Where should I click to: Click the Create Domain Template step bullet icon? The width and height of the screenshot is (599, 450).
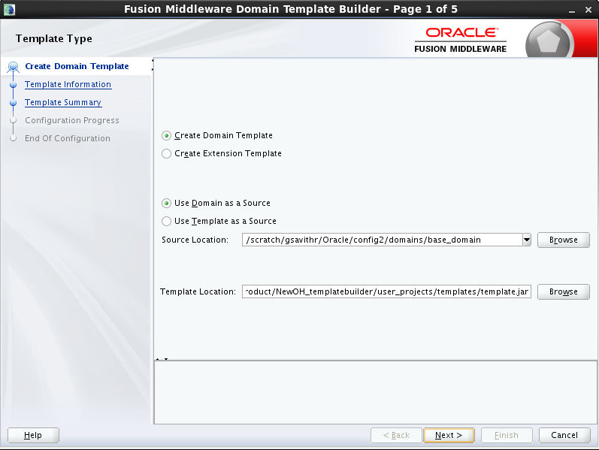coord(14,67)
